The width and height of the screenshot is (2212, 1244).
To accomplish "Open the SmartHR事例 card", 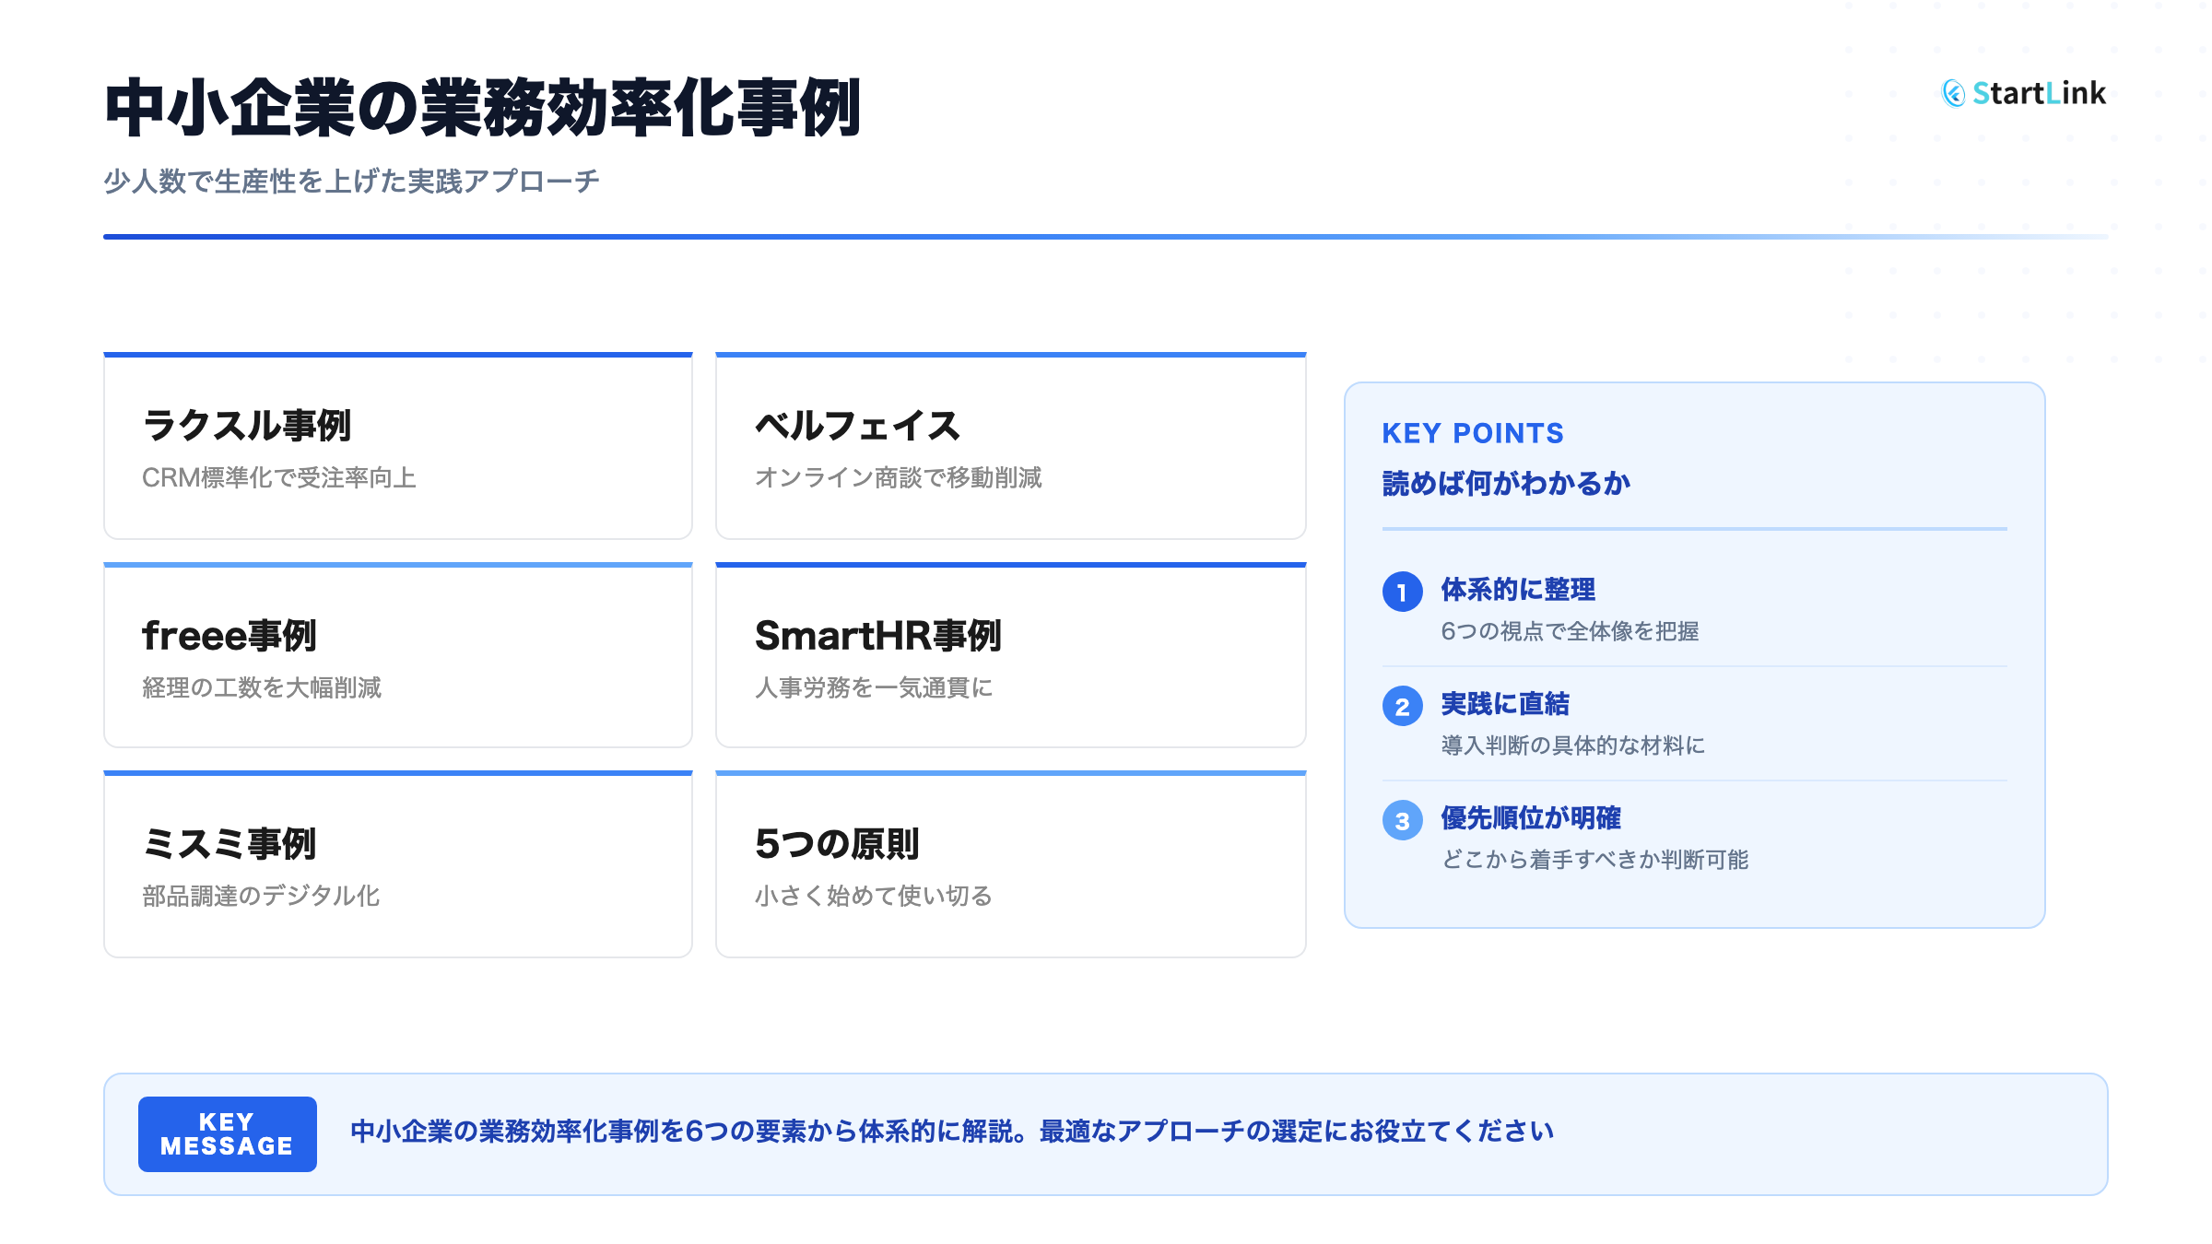I will 1010,656.
